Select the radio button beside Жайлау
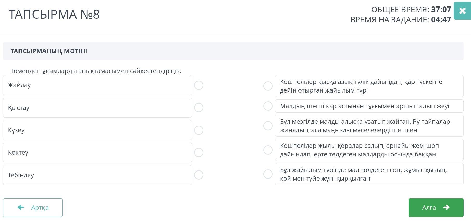The width and height of the screenshot is (471, 224). [199, 85]
